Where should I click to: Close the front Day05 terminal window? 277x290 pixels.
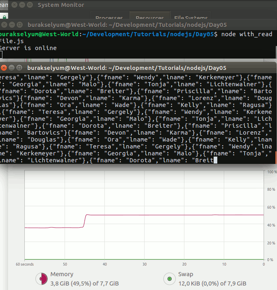coord(4,68)
